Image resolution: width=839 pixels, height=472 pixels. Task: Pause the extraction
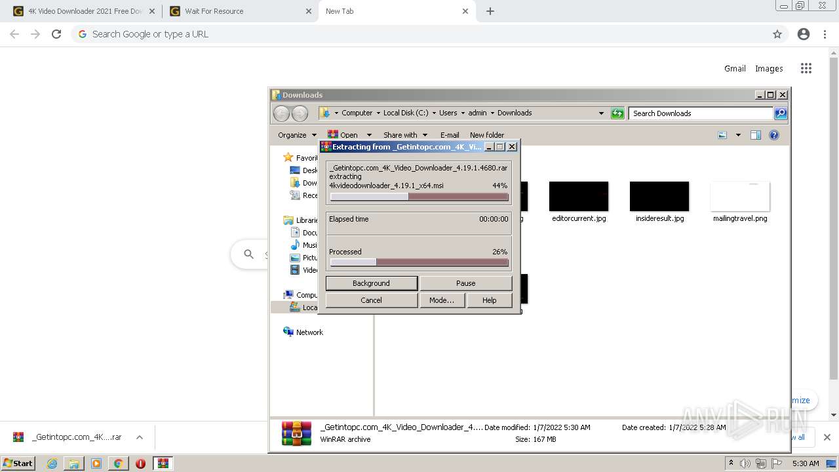point(465,283)
